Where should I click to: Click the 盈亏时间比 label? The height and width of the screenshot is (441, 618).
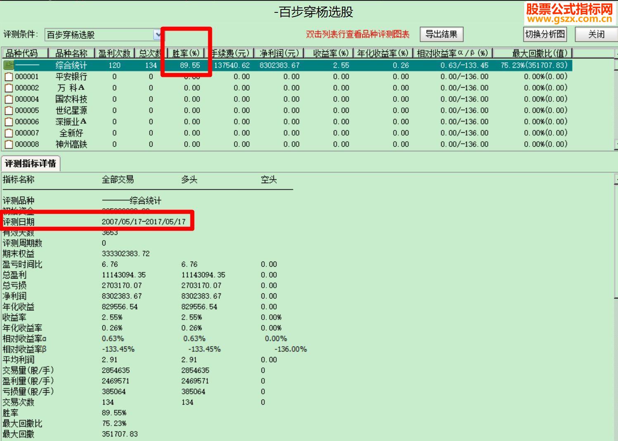[x=22, y=265]
